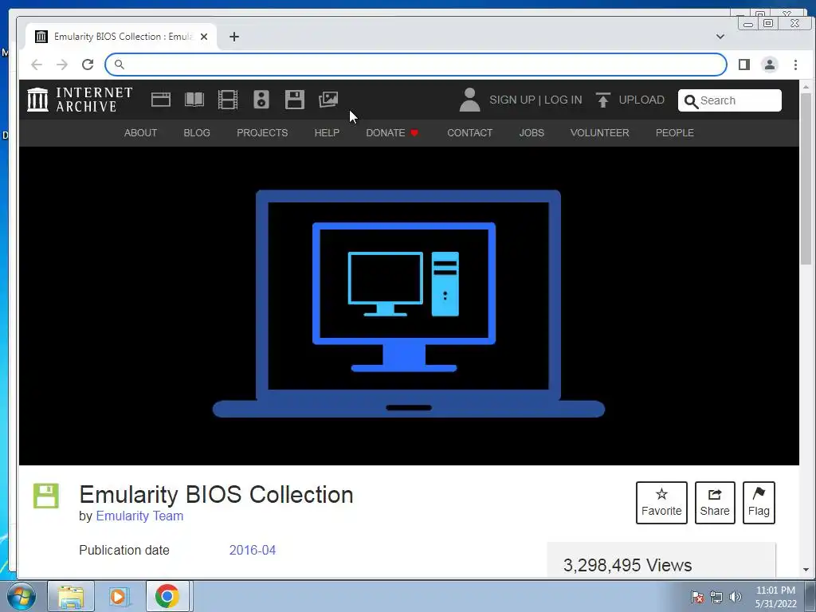Click the Show desktop button on the taskbar
Image resolution: width=816 pixels, height=612 pixels.
coord(810,596)
